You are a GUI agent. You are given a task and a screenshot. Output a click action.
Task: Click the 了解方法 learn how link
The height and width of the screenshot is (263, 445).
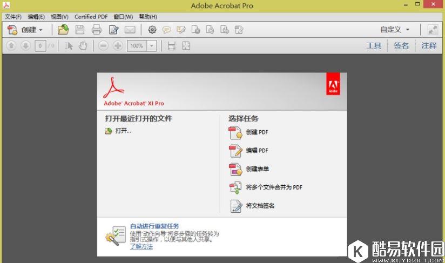(141, 246)
